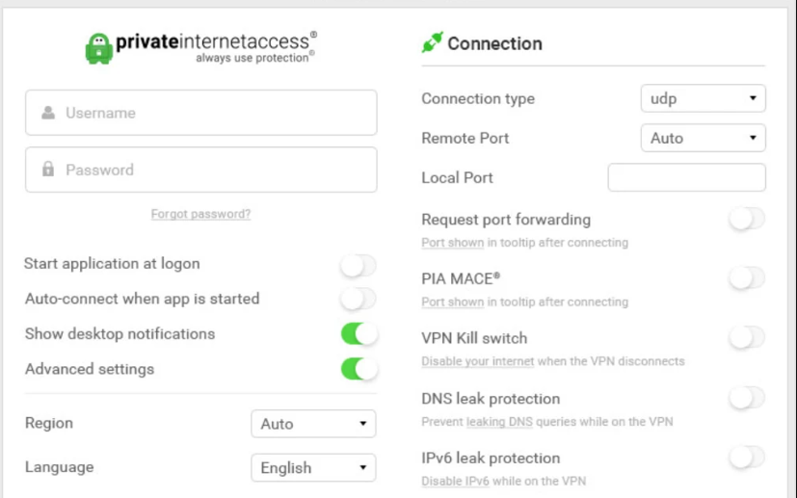
Task: Enable Request port forwarding toggle
Action: [x=747, y=219]
